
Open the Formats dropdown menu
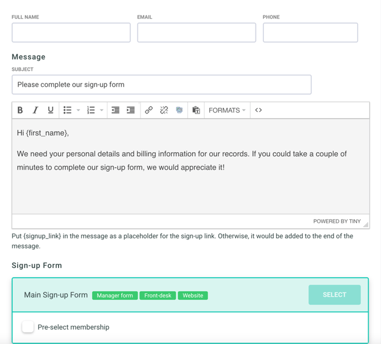coord(227,110)
